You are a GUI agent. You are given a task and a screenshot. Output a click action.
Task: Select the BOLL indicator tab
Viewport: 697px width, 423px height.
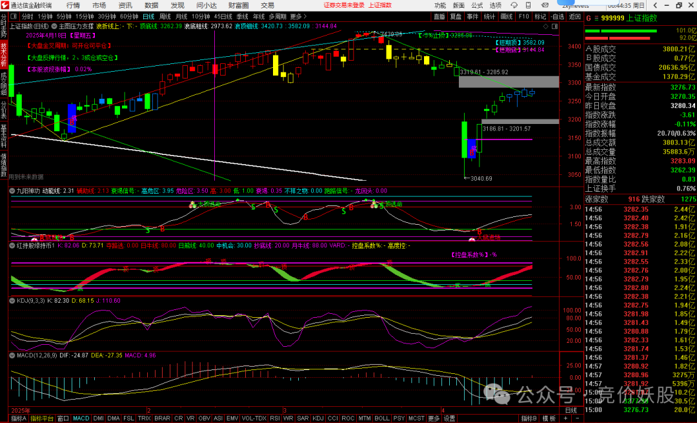pos(382,418)
